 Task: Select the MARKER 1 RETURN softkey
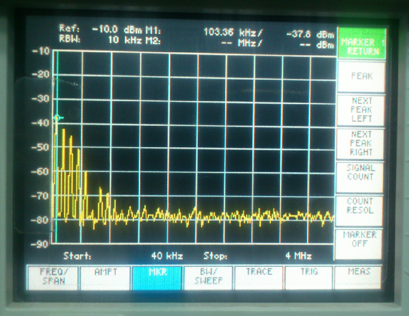click(x=361, y=43)
